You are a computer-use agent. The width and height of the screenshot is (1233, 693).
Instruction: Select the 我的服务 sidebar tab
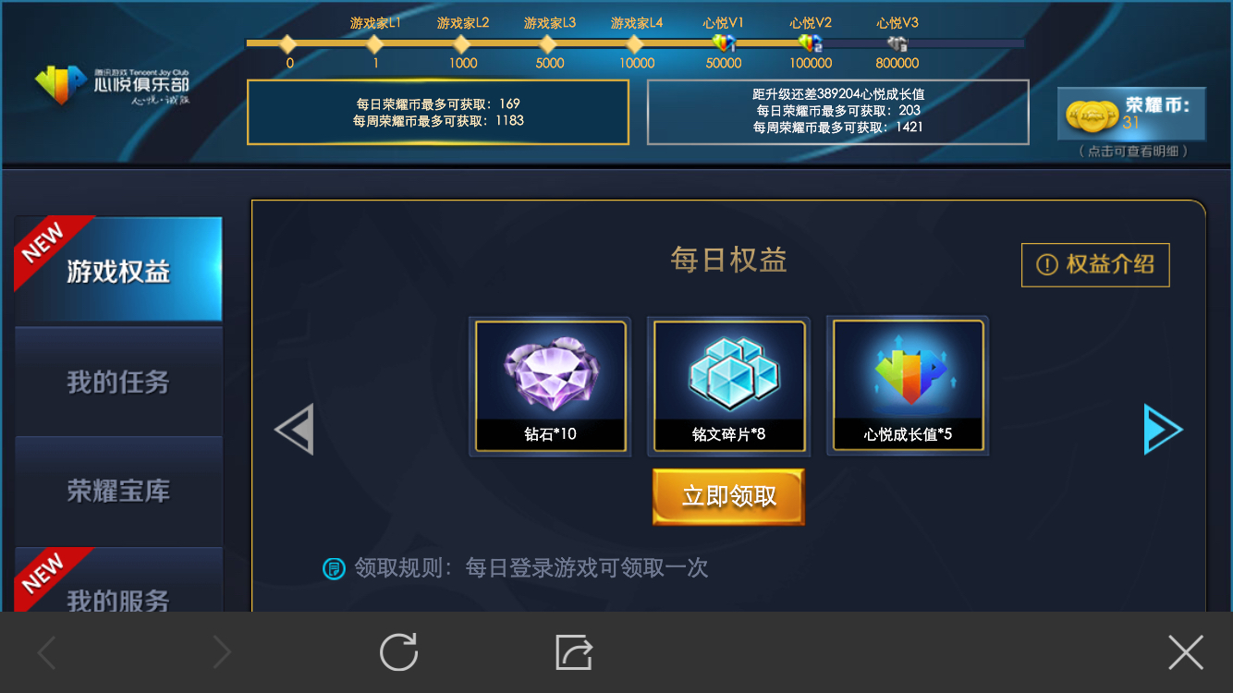pyautogui.click(x=118, y=580)
